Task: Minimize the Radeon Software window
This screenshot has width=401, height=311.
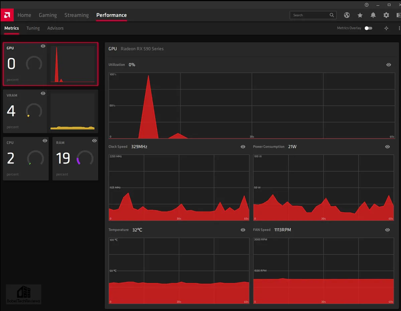Action: coord(378,5)
